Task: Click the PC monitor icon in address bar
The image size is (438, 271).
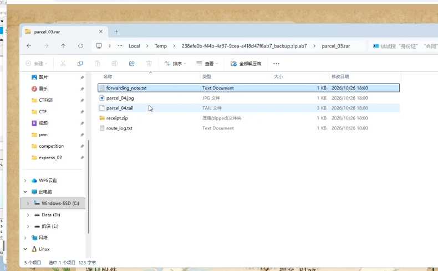Action: (99, 46)
